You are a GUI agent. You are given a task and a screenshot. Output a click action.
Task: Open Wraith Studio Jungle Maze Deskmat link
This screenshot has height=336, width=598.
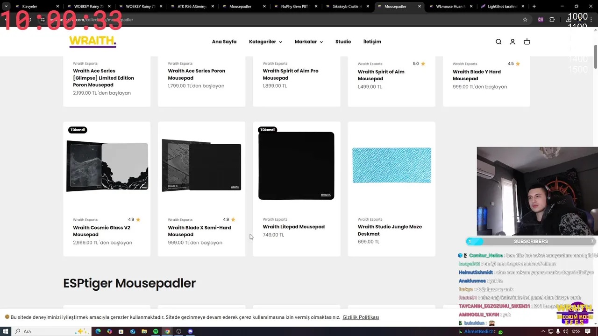[390, 230]
